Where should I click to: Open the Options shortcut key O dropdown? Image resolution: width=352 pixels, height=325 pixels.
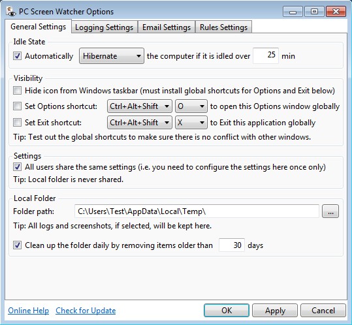pyautogui.click(x=191, y=106)
